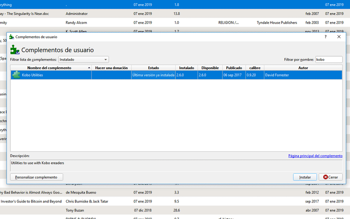Click the Personalizar complemento button
This screenshot has height=219, width=350.
(36, 177)
